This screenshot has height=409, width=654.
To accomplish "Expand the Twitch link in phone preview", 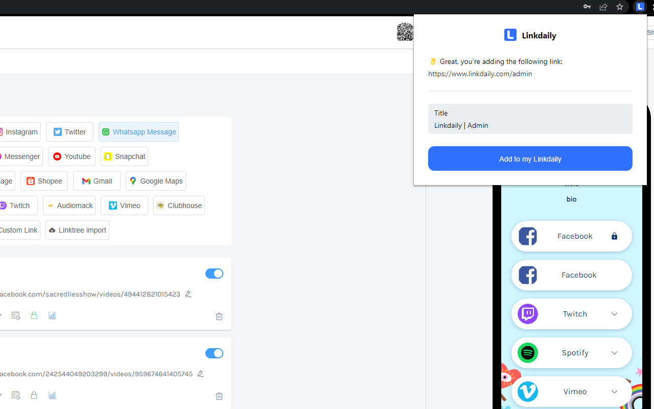I will (614, 314).
